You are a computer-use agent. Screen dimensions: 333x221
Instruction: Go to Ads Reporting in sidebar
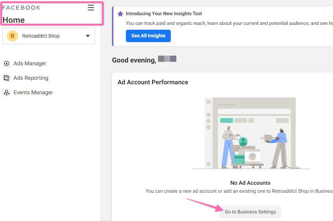pos(31,78)
